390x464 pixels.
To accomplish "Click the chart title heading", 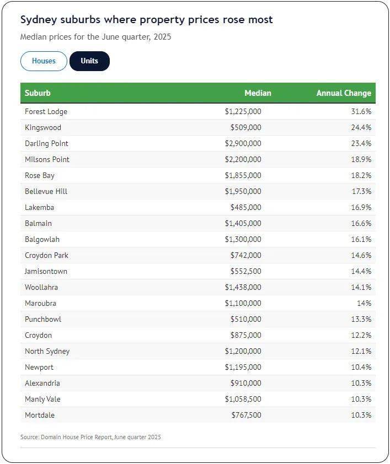I will tap(146, 20).
